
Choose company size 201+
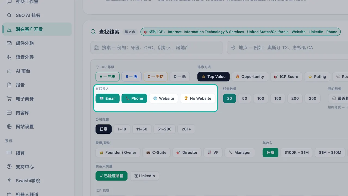(x=186, y=129)
